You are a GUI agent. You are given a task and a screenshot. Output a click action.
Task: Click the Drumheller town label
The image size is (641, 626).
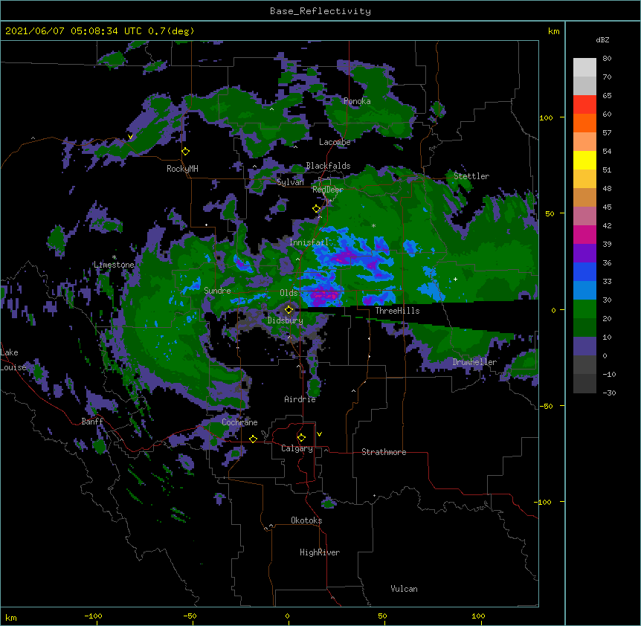click(474, 362)
